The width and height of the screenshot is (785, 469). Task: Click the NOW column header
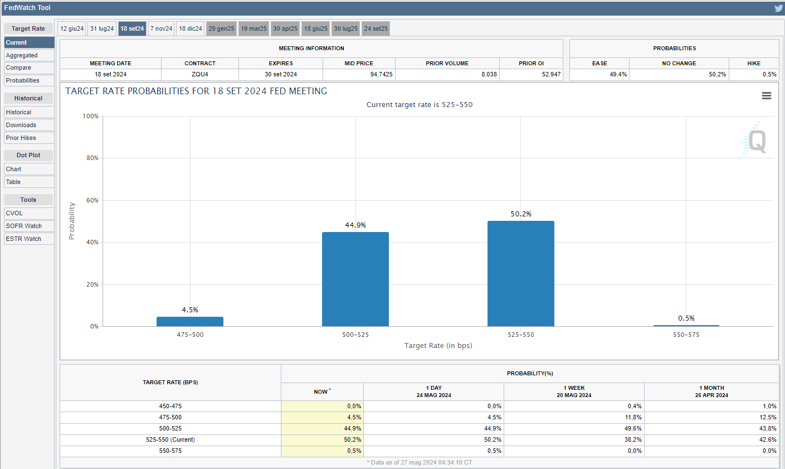click(x=322, y=391)
